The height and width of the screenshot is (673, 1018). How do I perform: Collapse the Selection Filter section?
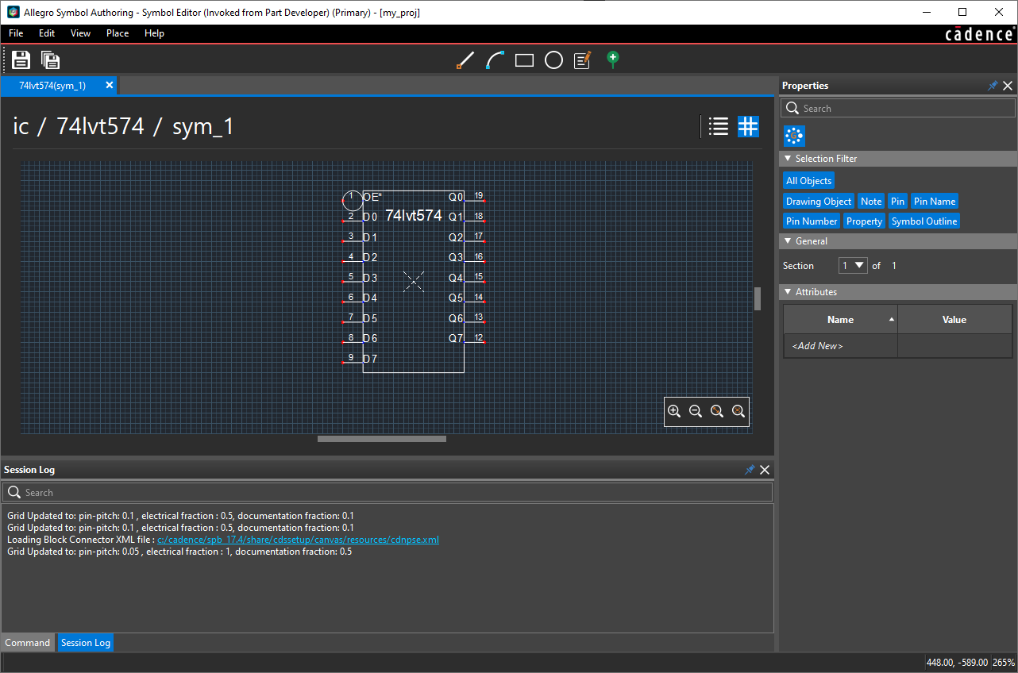788,159
